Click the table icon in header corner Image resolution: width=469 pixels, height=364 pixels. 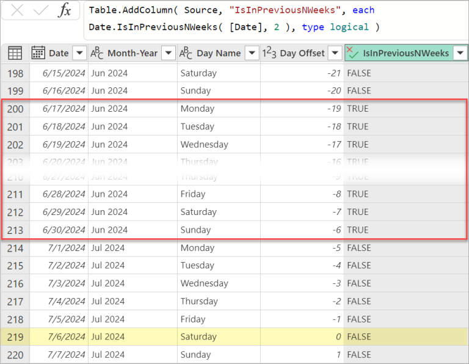[x=15, y=53]
